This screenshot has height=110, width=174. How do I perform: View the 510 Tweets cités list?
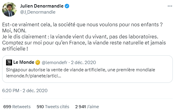click(53, 107)
